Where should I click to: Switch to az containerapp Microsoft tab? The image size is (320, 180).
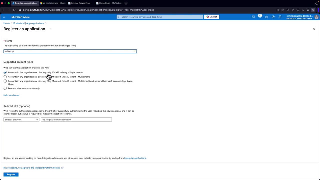(x=53, y=3)
